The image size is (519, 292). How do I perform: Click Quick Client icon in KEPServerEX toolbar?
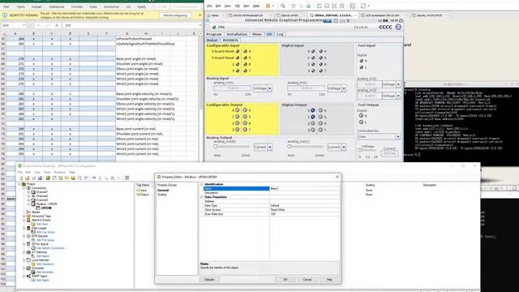coord(127,178)
